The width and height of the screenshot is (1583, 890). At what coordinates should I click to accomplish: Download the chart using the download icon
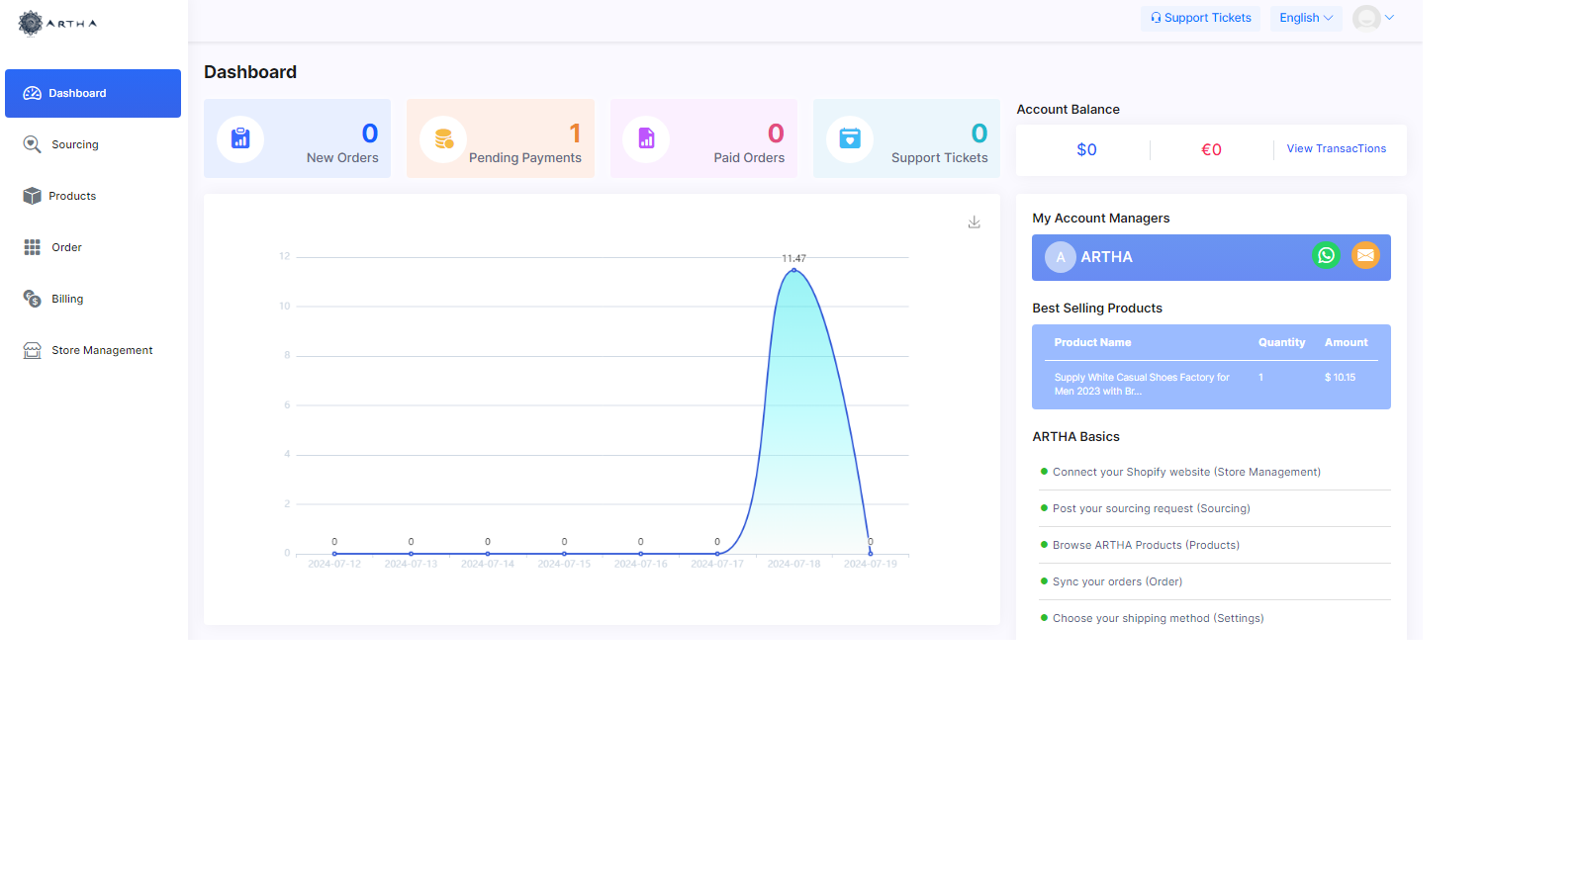(x=975, y=222)
